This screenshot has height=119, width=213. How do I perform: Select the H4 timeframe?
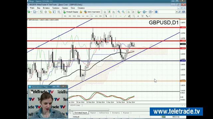(87, 16)
